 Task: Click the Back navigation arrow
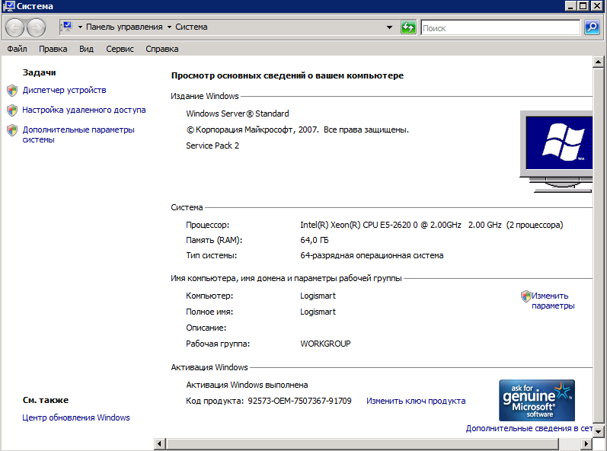(15, 28)
